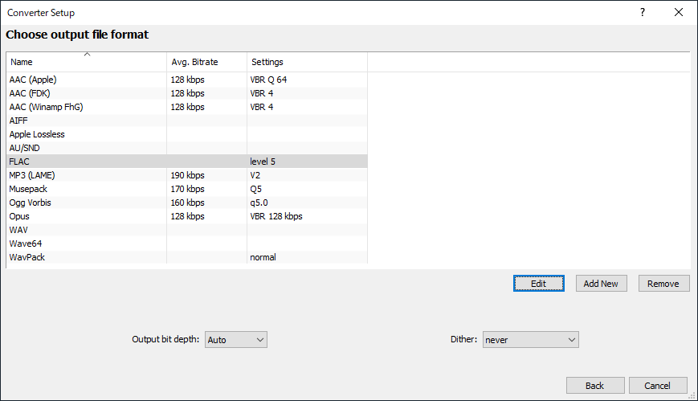Expand the Dither dropdown

tap(530, 340)
